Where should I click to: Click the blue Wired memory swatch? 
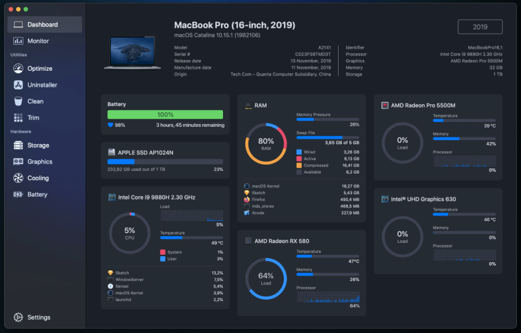[299, 152]
